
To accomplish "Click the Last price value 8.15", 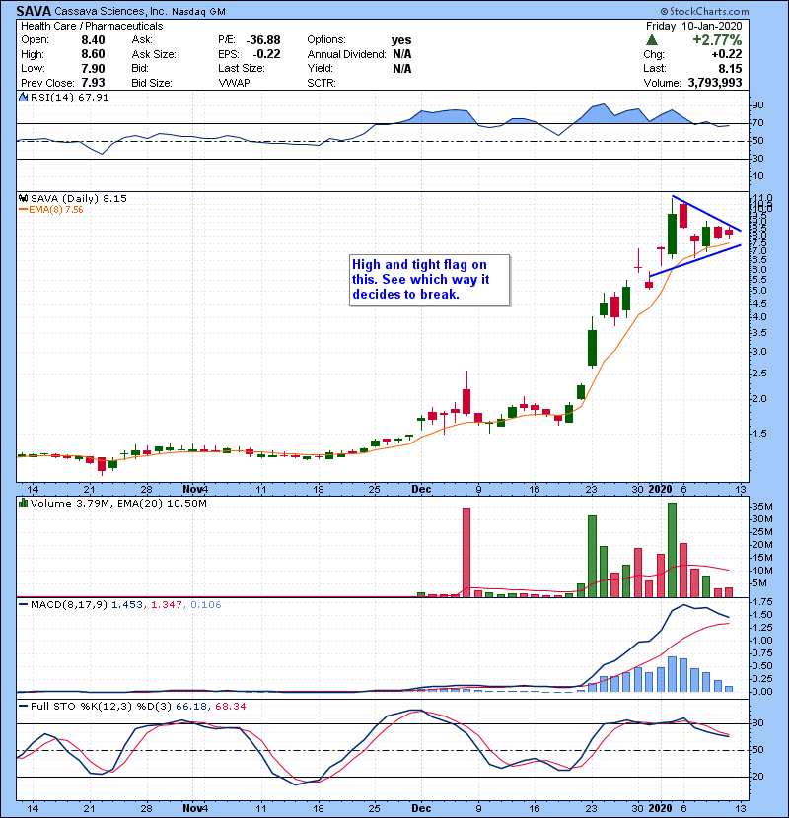I will coord(730,68).
